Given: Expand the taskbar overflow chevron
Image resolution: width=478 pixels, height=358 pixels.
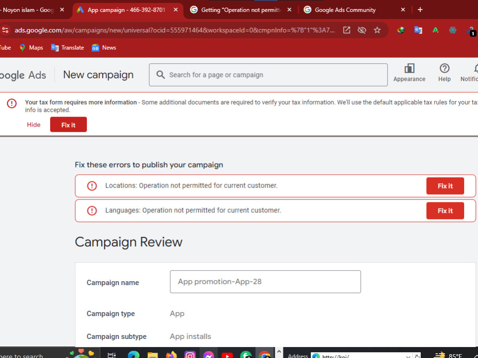Looking at the screenshot, I should 279,352.
